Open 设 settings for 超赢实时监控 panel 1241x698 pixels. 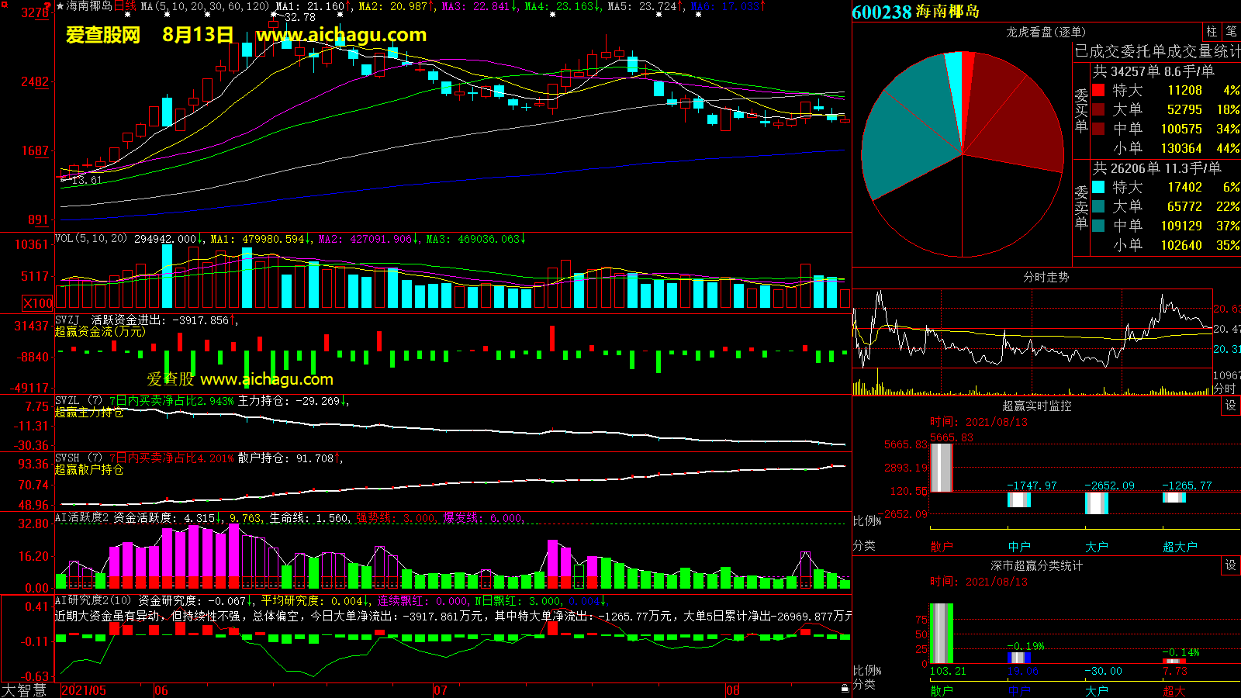tap(1231, 406)
